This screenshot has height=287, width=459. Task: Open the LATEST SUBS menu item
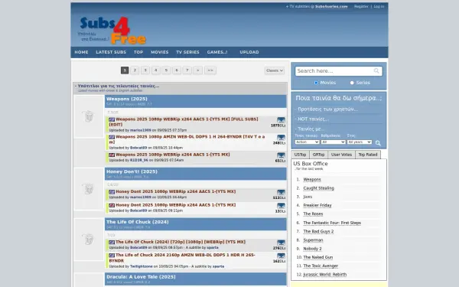tap(111, 52)
